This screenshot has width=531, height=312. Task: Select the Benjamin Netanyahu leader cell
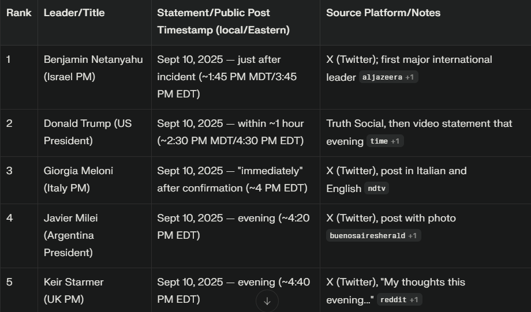[93, 68]
